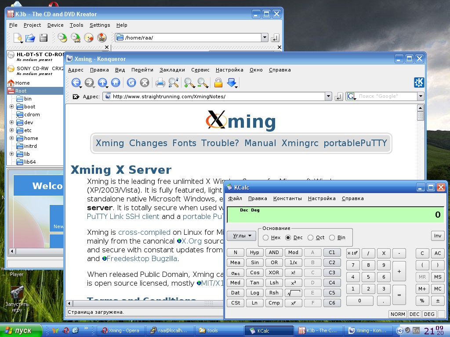Select the New Project icon in K3b toolbar
Viewport: 450px width, 337px height.
tap(18, 39)
